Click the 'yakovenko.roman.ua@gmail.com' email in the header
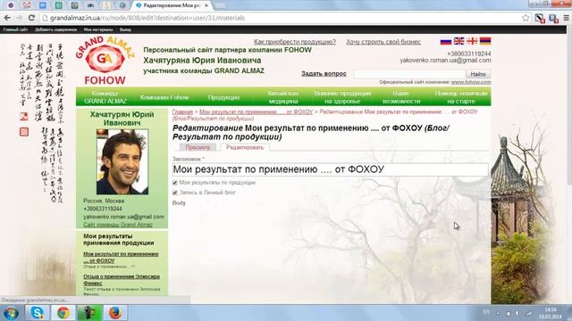This screenshot has height=321, width=572. 445,61
